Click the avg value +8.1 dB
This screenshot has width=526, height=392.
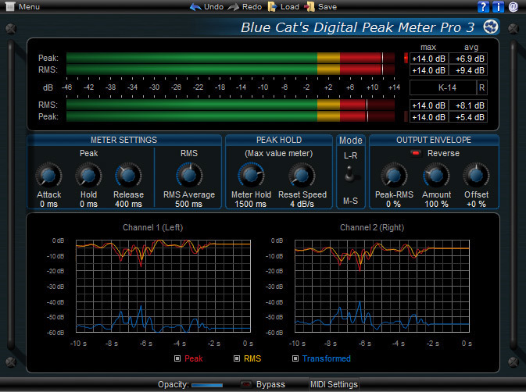[468, 105]
